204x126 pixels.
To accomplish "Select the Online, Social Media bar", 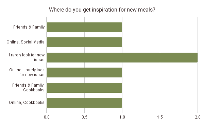I will click(x=84, y=42).
